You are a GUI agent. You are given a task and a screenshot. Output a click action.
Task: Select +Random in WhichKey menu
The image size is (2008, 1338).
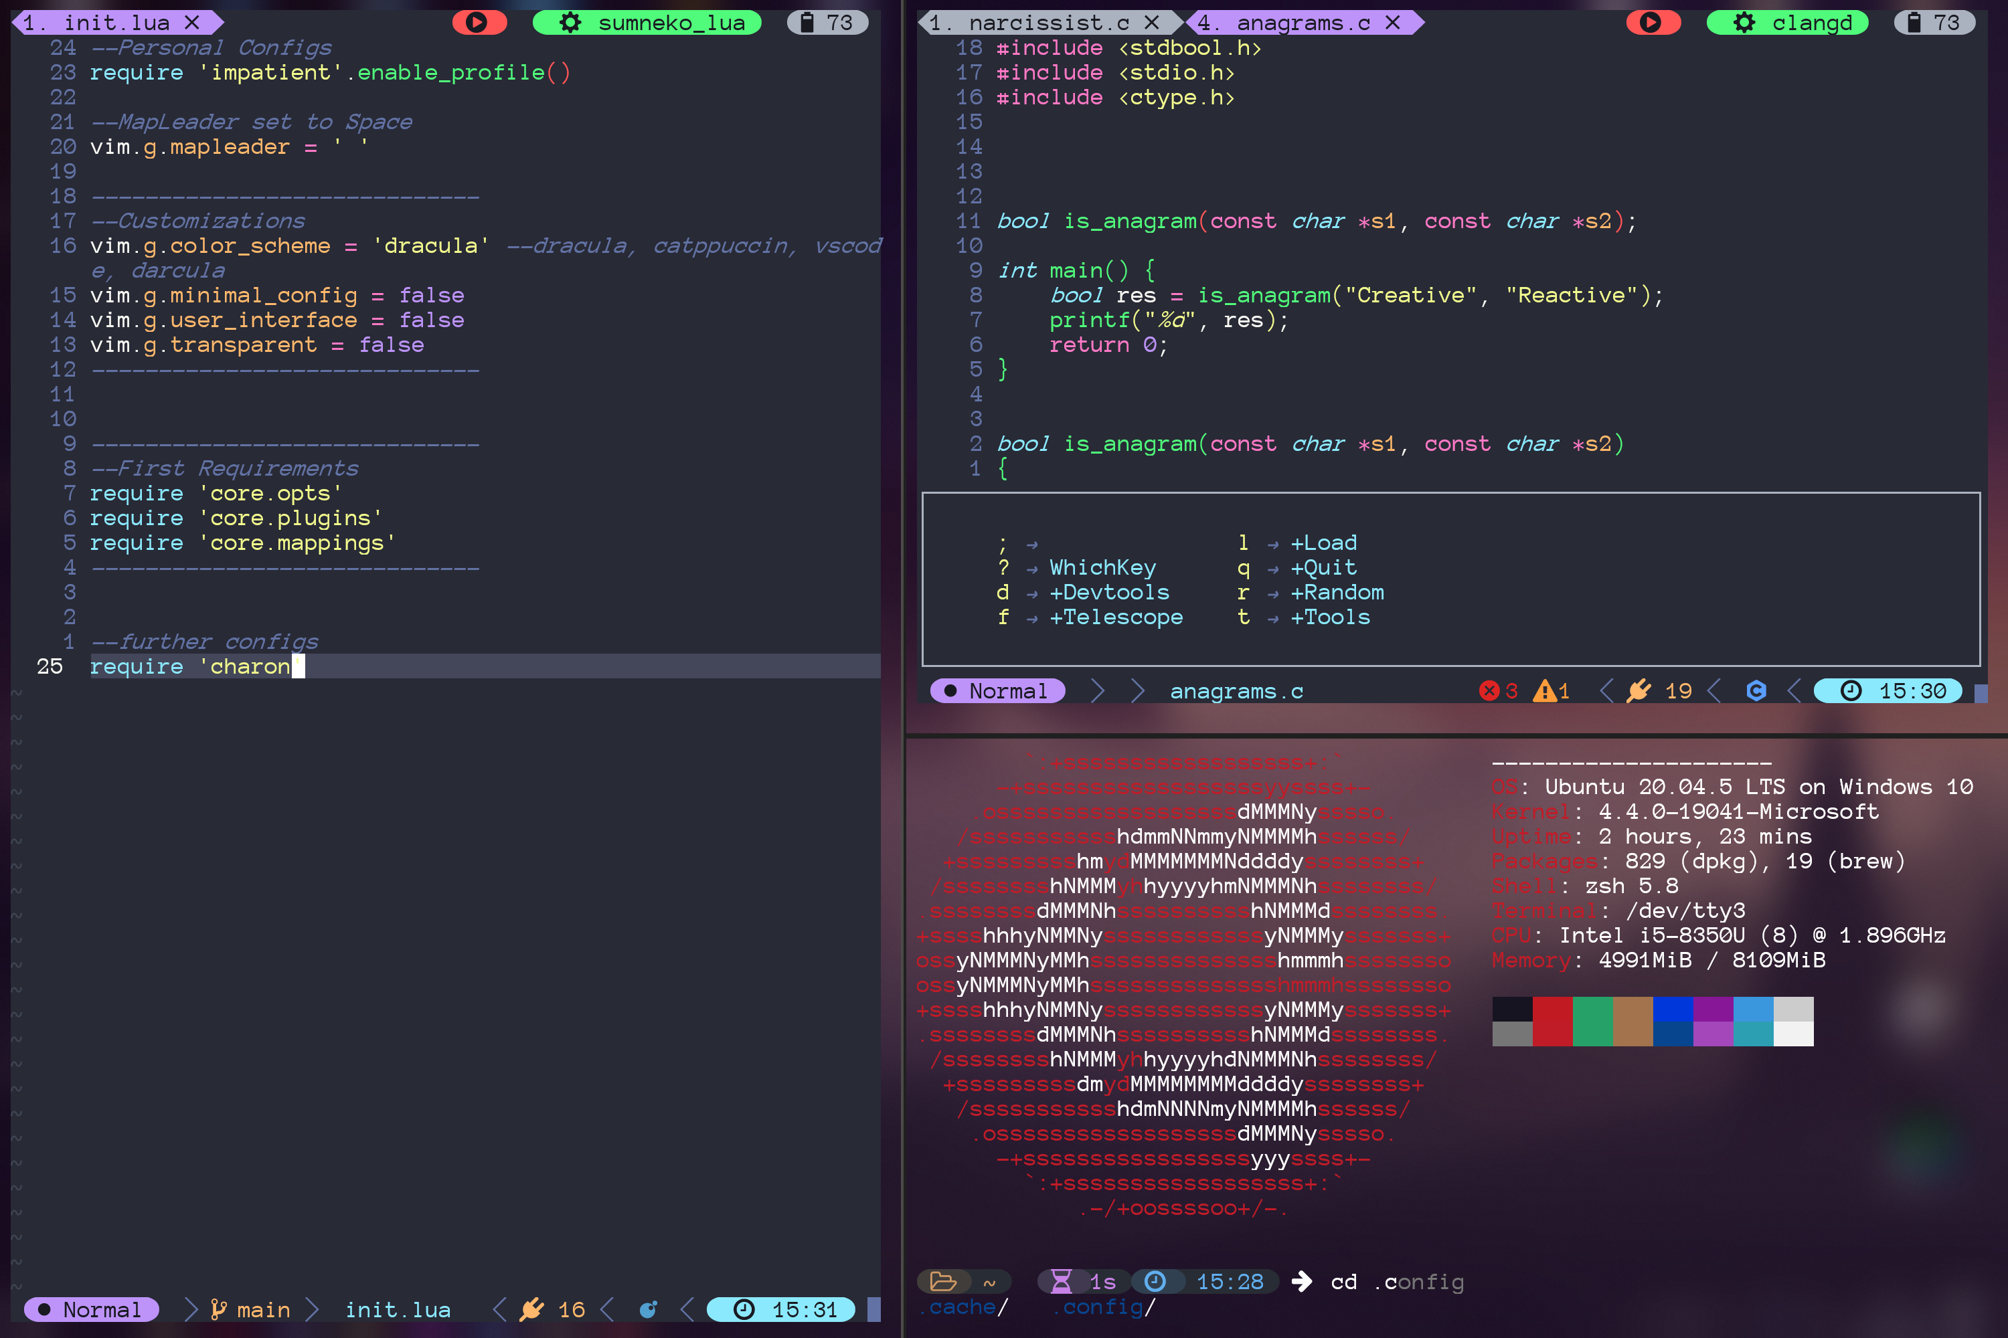point(1337,592)
